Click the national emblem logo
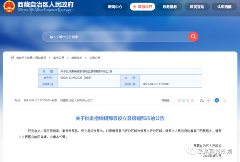This screenshot has height=162, width=240. [9, 7]
